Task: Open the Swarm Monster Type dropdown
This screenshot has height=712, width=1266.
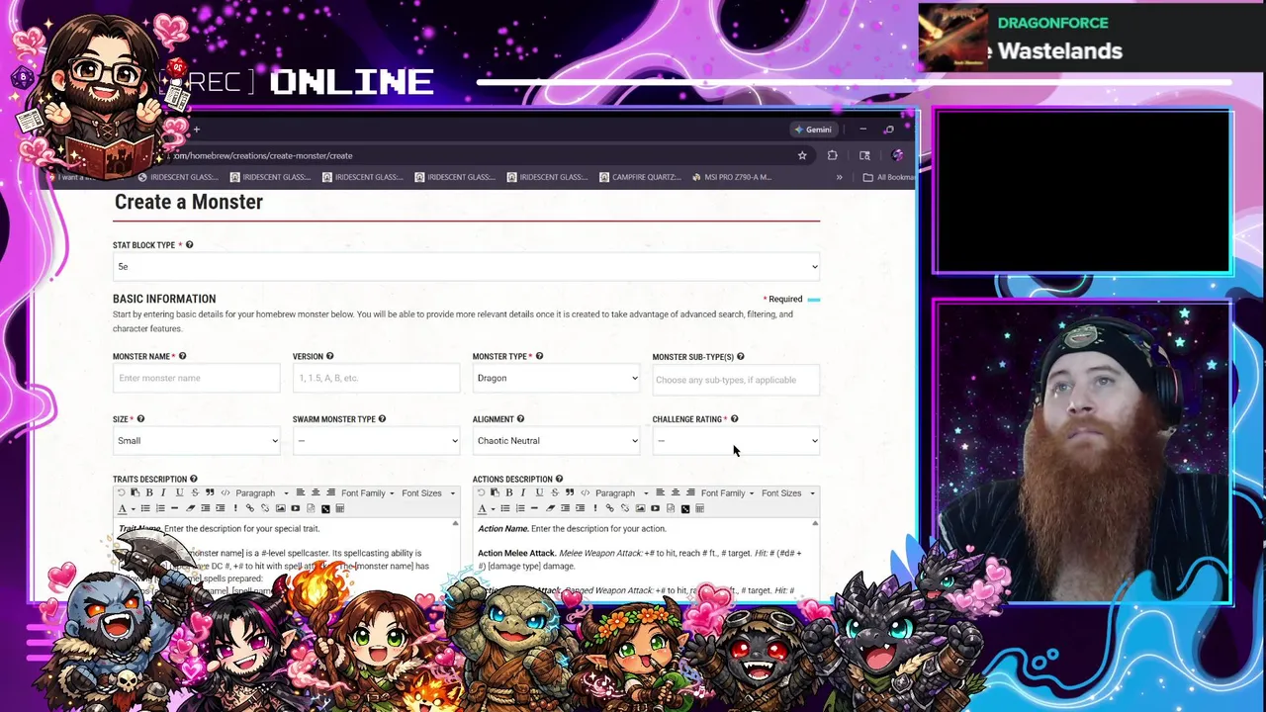Action: 376,441
